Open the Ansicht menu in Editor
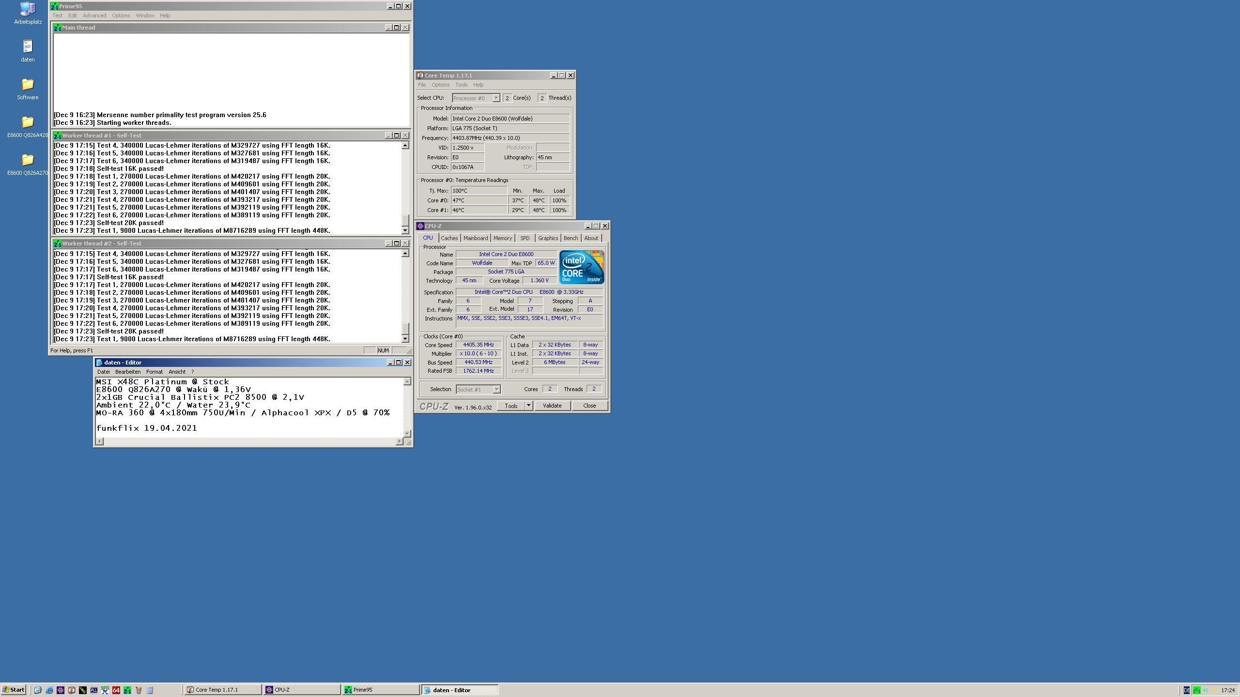The width and height of the screenshot is (1240, 697). click(177, 372)
